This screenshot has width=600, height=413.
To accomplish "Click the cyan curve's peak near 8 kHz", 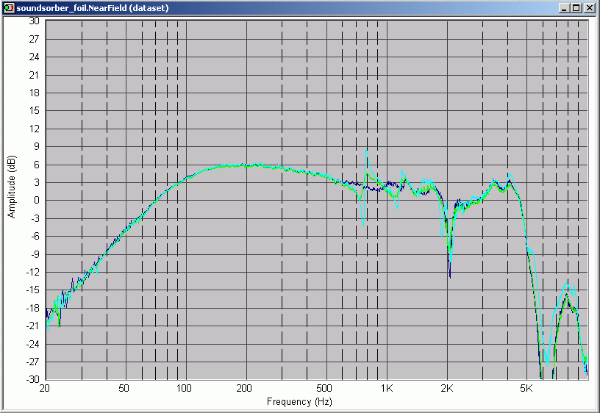I will pos(568,284).
